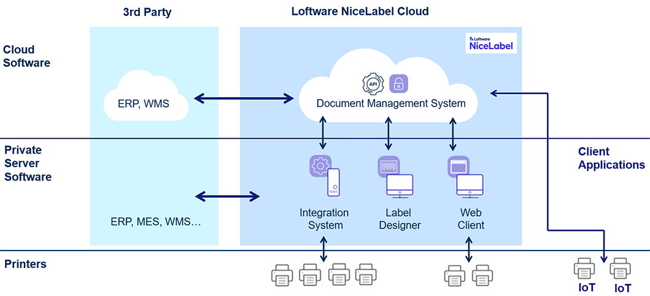
Task: Click the monitor icon above Label Designer
Action: (x=400, y=185)
